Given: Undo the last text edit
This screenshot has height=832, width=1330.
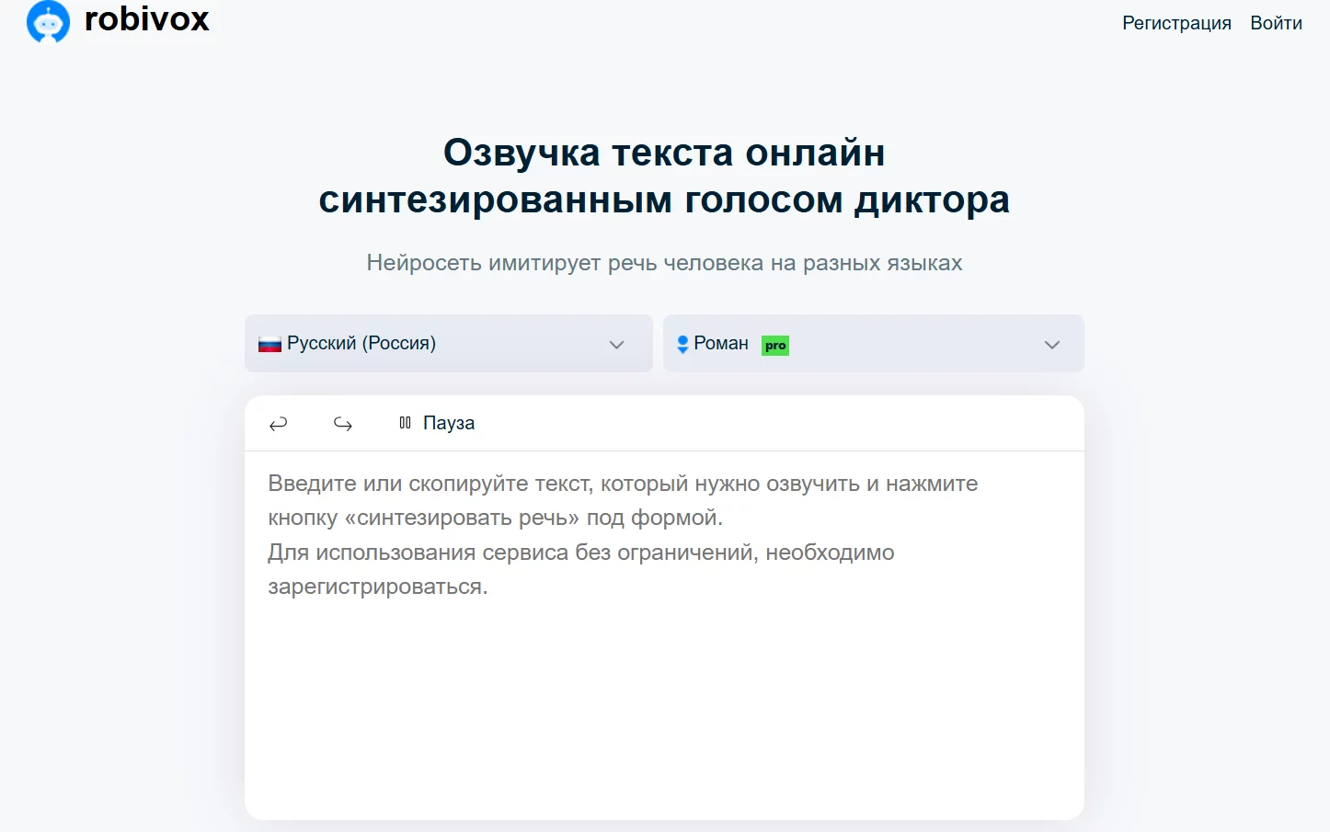Looking at the screenshot, I should click(x=278, y=424).
